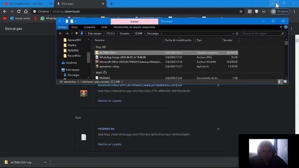This screenshot has height=168, width=299.
Task: Switch Explorer to details view icon
Action: pos(279,82)
